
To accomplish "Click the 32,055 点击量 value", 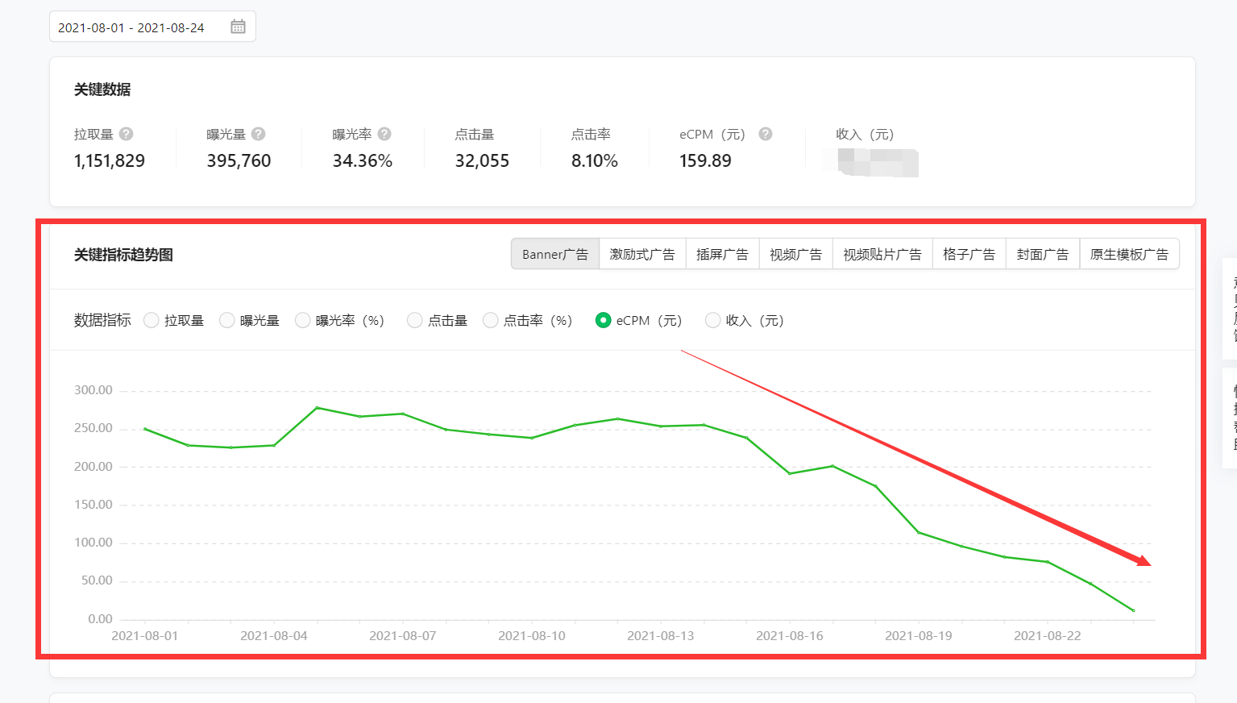I will (x=482, y=160).
